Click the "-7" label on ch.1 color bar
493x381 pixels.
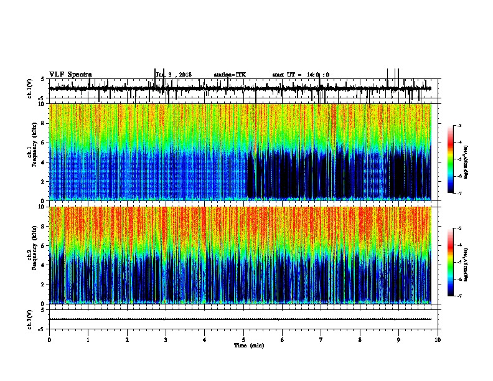[x=459, y=193]
